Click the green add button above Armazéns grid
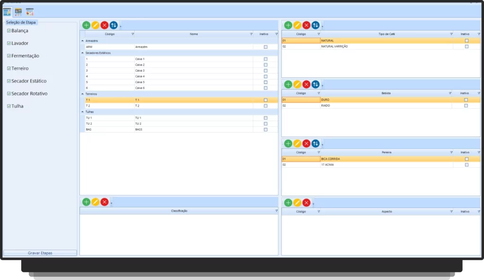The height and width of the screenshot is (280, 484). point(86,25)
